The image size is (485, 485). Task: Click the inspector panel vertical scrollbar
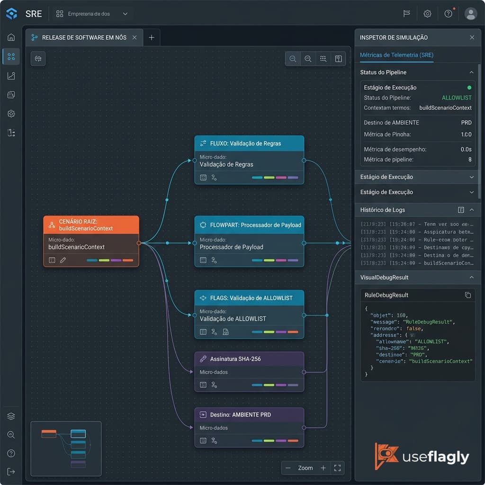(479, 132)
